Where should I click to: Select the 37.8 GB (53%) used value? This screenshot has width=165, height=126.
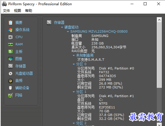(112, 115)
